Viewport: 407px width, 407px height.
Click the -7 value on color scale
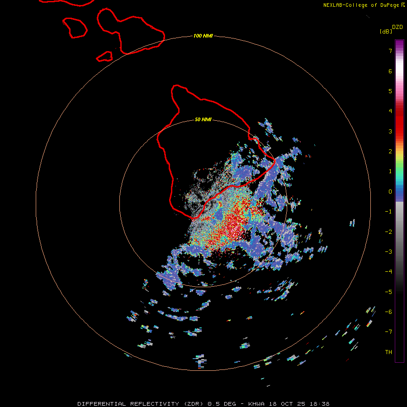tap(388, 332)
